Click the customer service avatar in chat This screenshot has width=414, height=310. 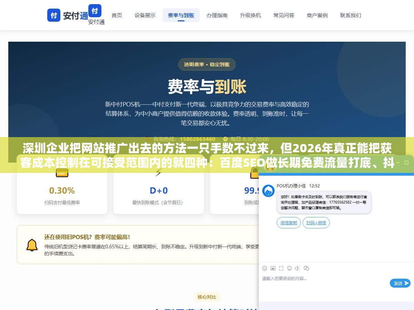pyautogui.click(x=268, y=191)
